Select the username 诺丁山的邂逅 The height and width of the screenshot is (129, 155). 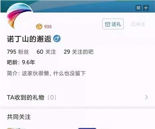29,39
